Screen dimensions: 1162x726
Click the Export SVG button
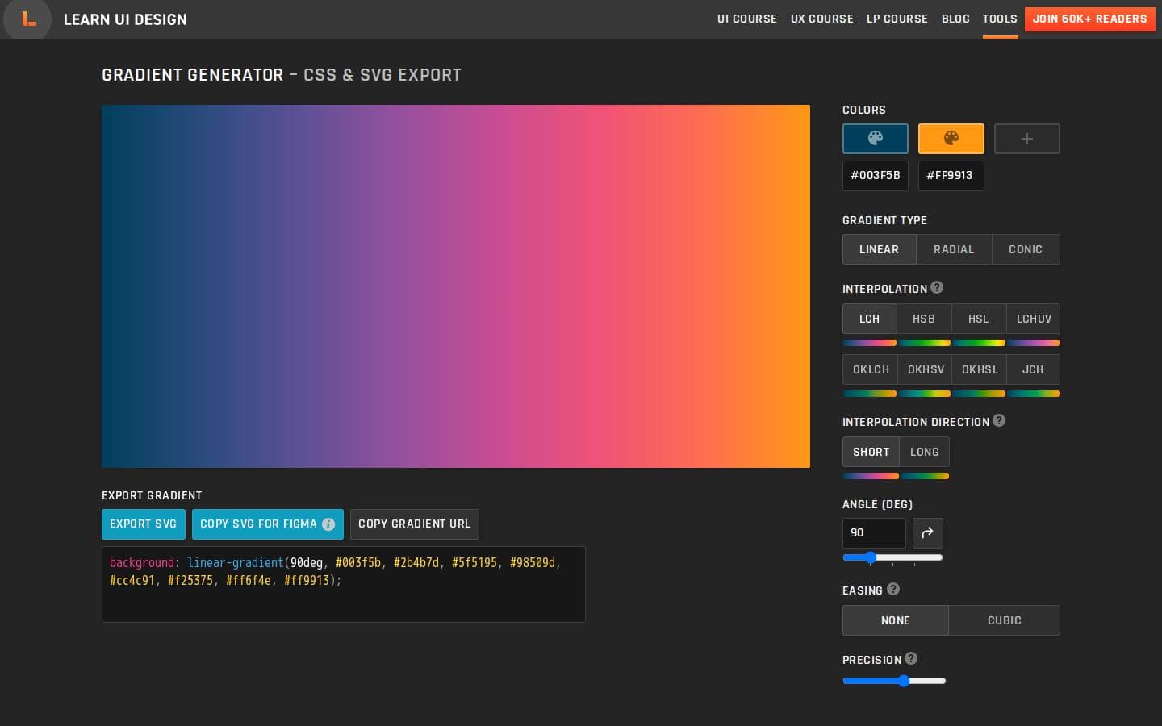(x=144, y=524)
